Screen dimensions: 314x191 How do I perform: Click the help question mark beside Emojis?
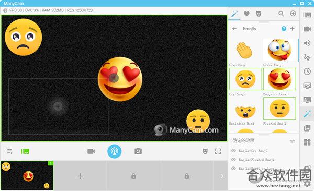point(284,29)
